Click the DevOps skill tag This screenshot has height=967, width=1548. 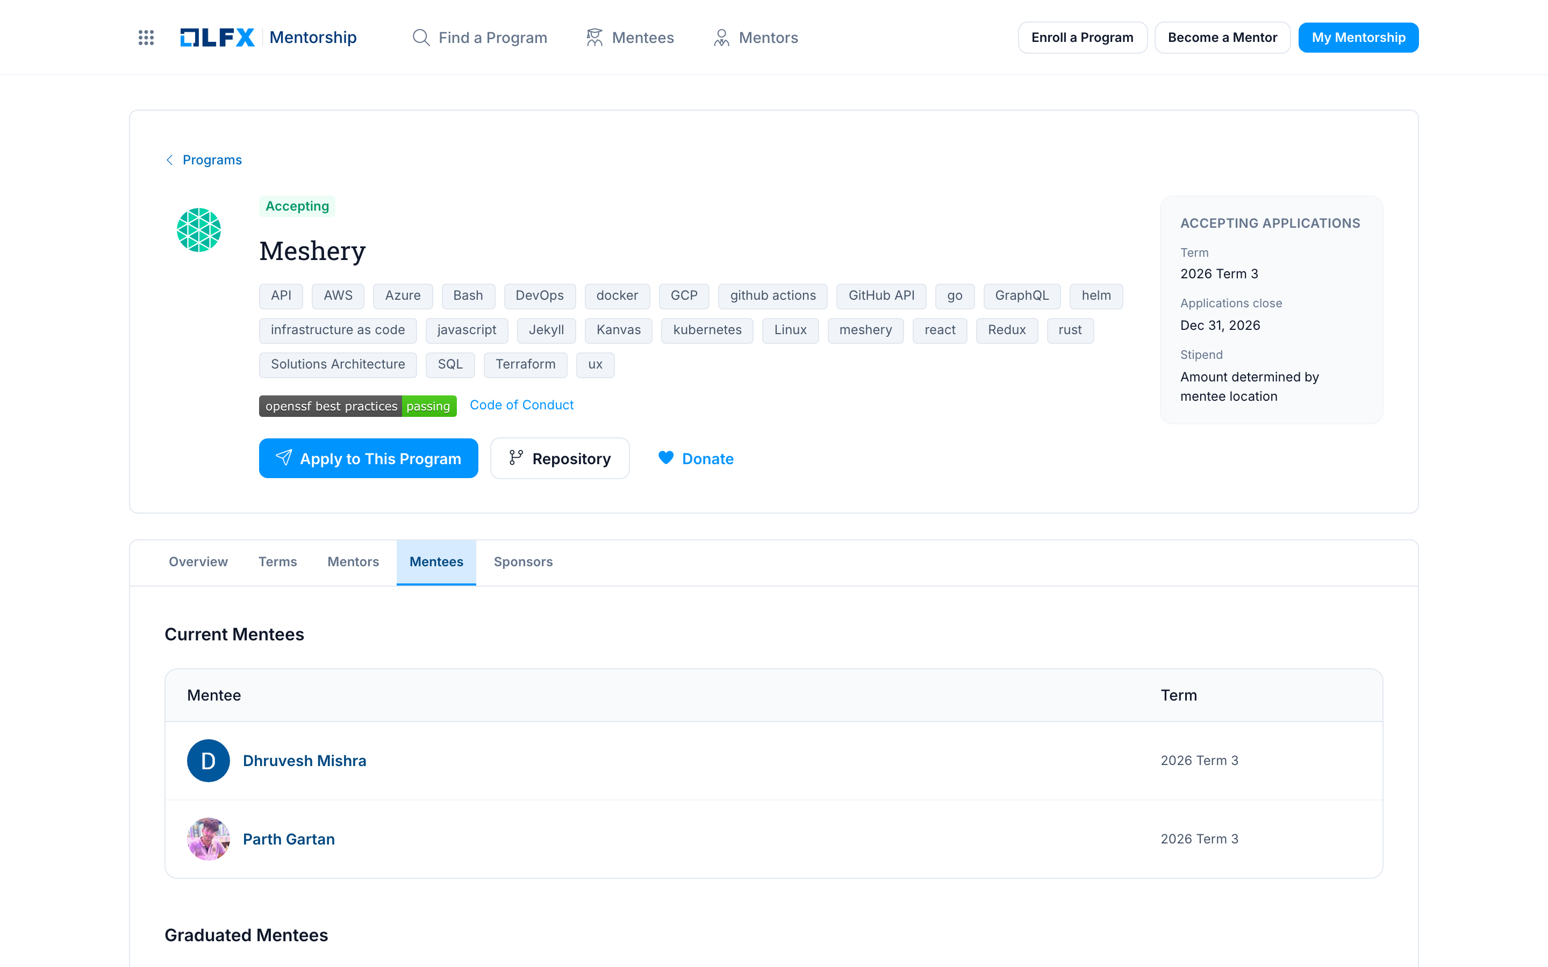pyautogui.click(x=540, y=295)
